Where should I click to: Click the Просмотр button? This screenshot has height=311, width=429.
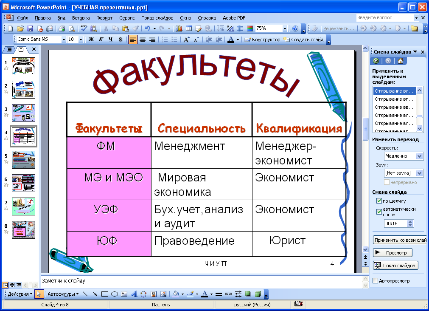point(393,253)
